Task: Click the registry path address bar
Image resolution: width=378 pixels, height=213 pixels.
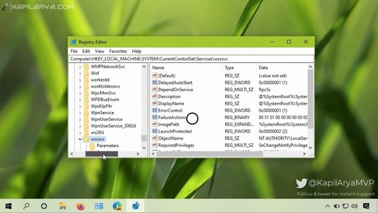Action: (x=191, y=59)
